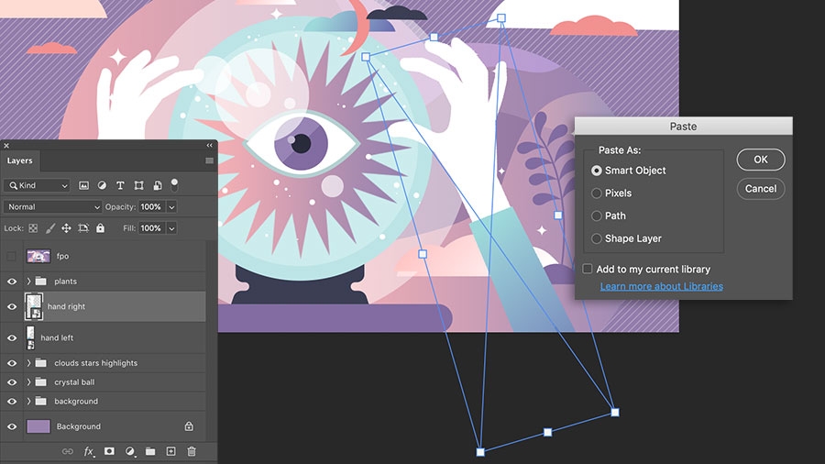The width and height of the screenshot is (825, 464).
Task: Select the Path paste option
Action: click(x=596, y=215)
